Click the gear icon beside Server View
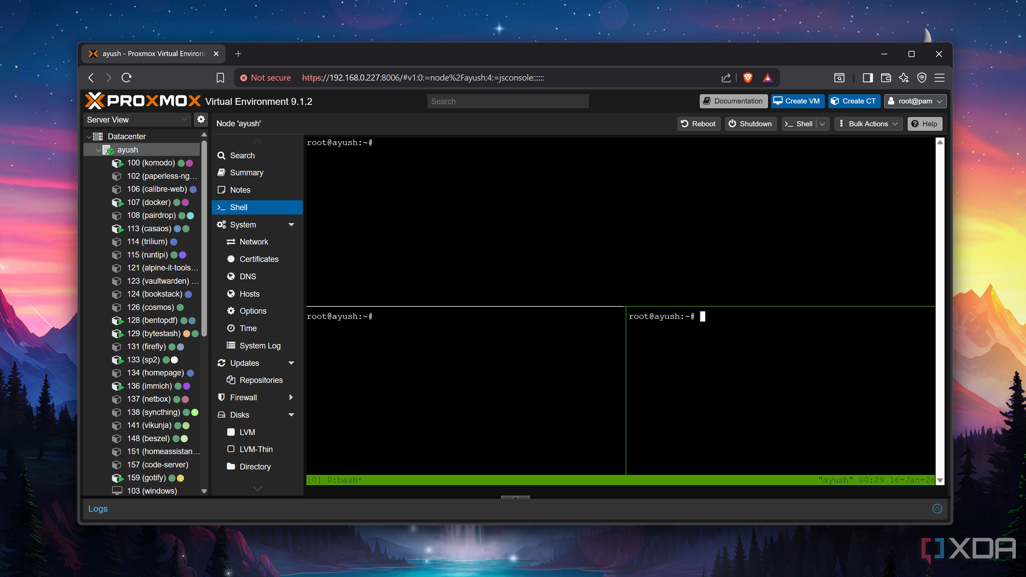Image resolution: width=1026 pixels, height=577 pixels. coord(201,119)
